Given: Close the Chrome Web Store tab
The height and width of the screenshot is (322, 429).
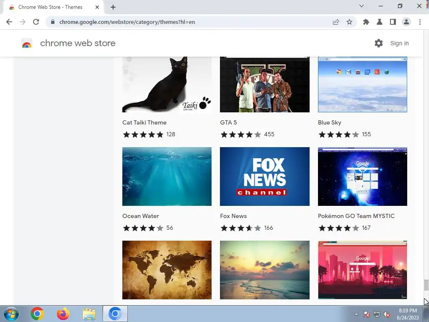Looking at the screenshot, I should (97, 7).
